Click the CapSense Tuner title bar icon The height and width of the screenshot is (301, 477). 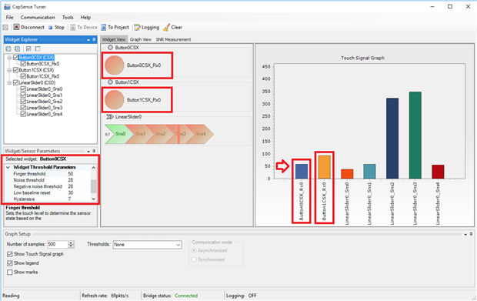(7, 6)
